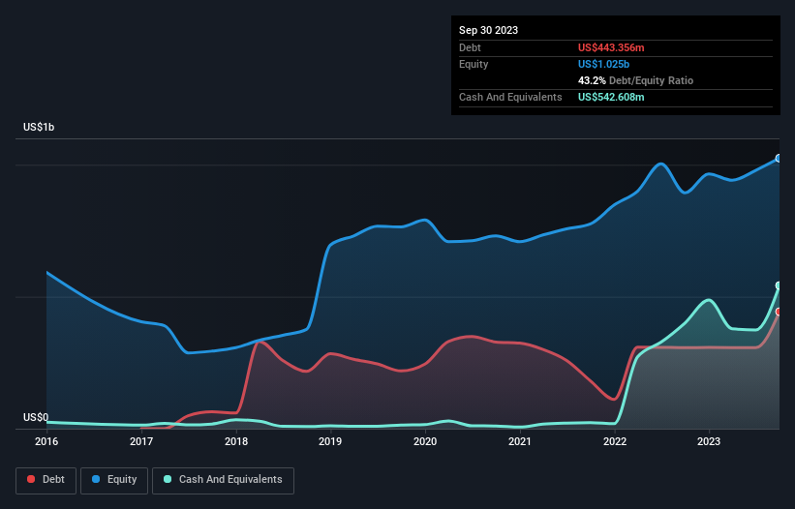Click the 2018 x-axis label

tap(236, 441)
